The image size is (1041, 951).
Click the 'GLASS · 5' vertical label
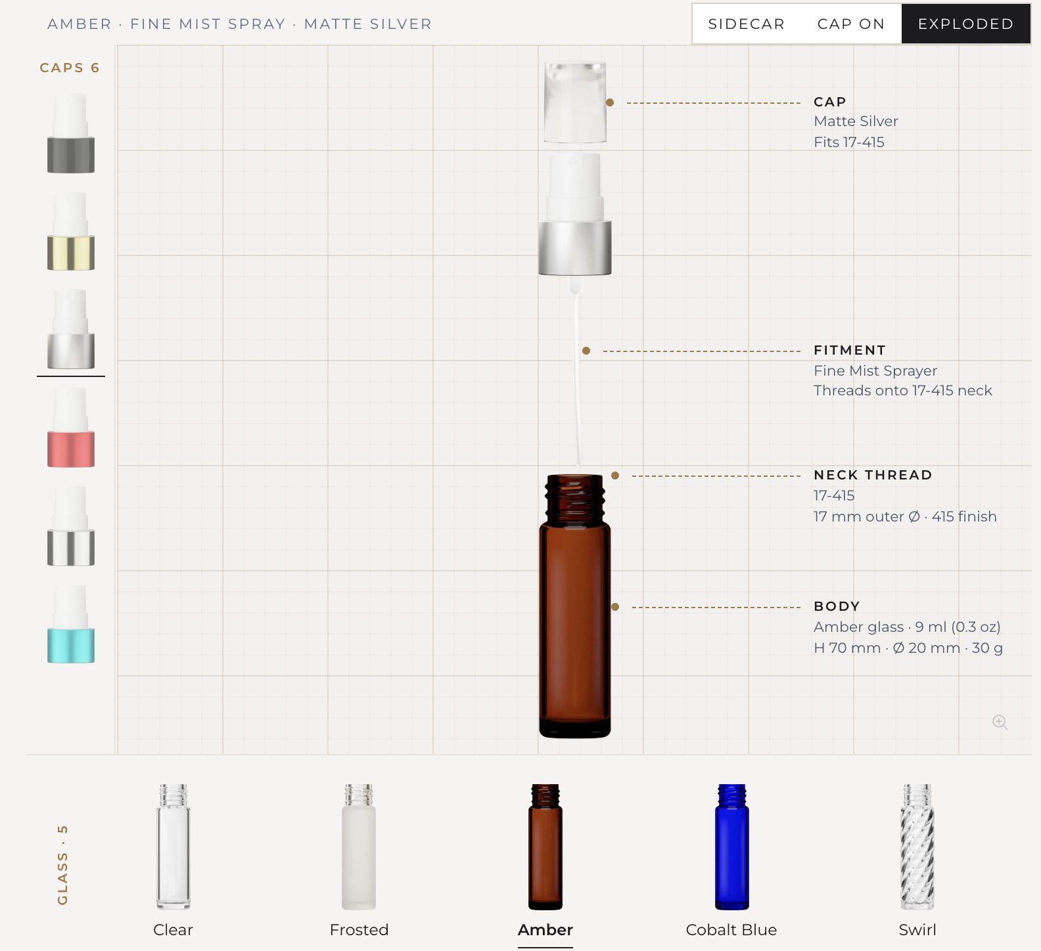(x=62, y=864)
